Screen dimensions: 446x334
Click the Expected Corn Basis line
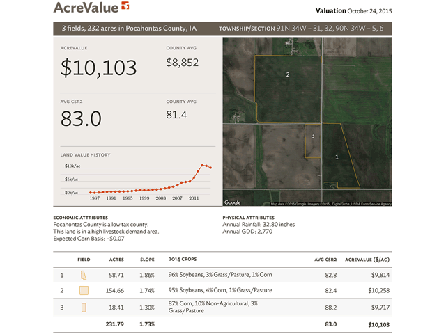pos(89,239)
